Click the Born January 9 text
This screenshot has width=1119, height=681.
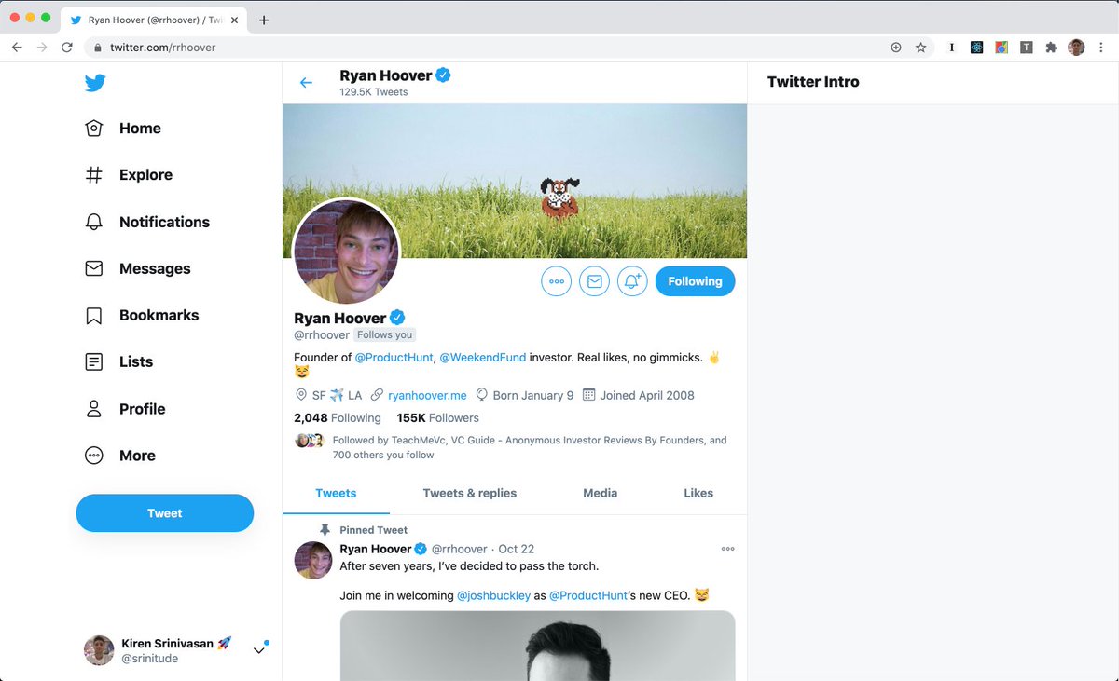533,395
